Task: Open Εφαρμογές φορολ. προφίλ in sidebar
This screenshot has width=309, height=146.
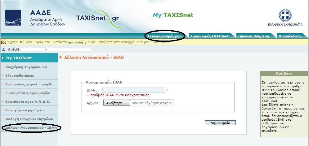Action: pos(29,84)
